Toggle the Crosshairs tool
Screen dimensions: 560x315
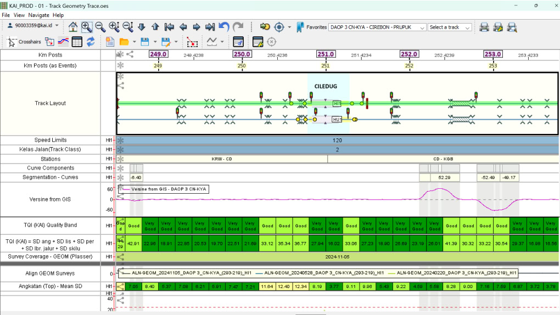(24, 42)
